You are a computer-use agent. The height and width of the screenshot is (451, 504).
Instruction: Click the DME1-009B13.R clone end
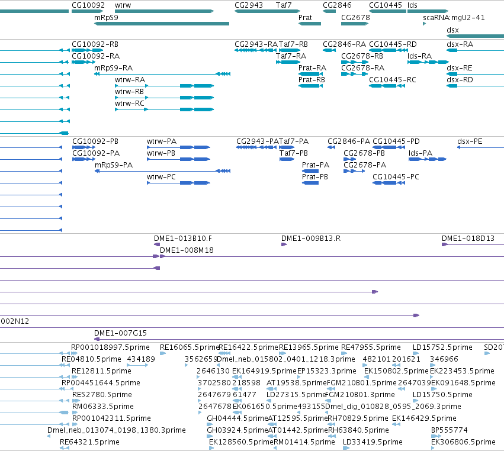284,244
